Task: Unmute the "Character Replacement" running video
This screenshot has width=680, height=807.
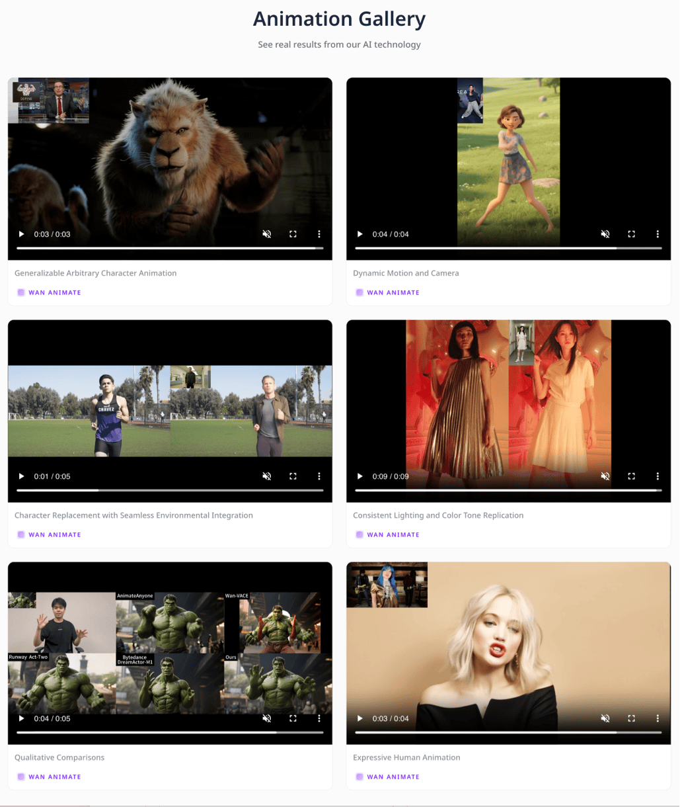Action: (267, 476)
